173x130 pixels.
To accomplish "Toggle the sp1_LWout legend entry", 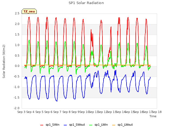I will pyautogui.click(x=122, y=125).
